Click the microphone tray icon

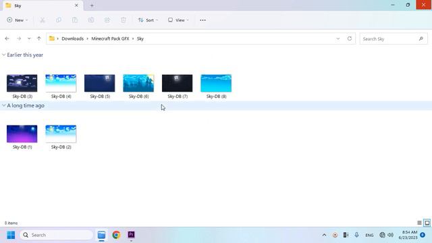(x=357, y=235)
